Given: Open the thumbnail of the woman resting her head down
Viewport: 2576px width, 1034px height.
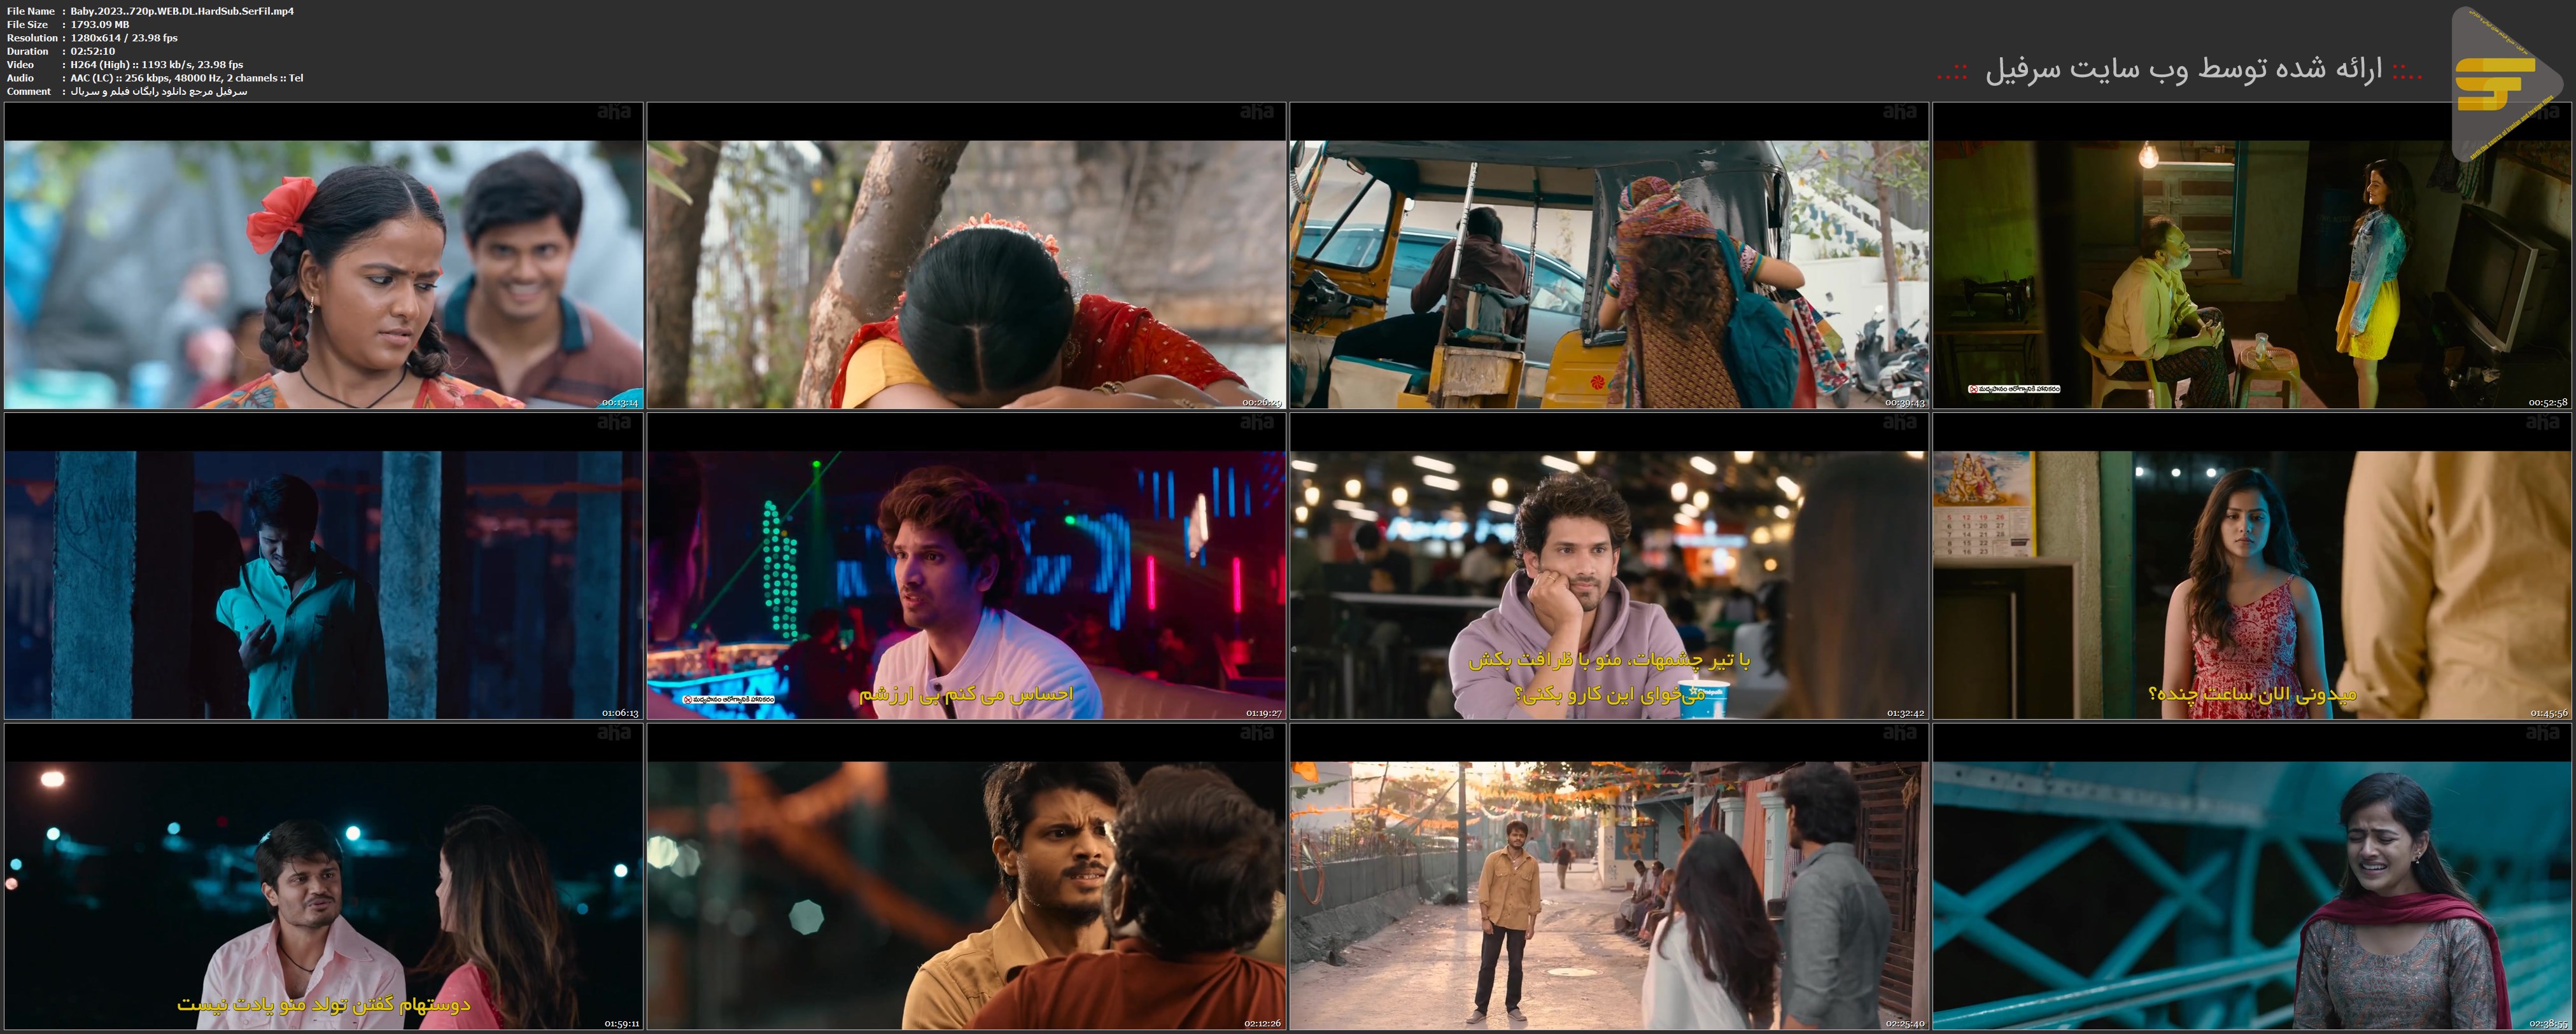Looking at the screenshot, I should click(x=966, y=255).
